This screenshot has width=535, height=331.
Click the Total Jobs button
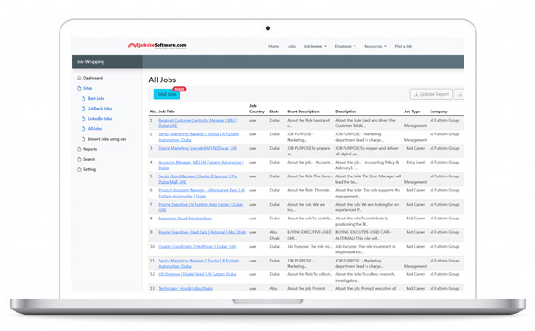pos(167,94)
